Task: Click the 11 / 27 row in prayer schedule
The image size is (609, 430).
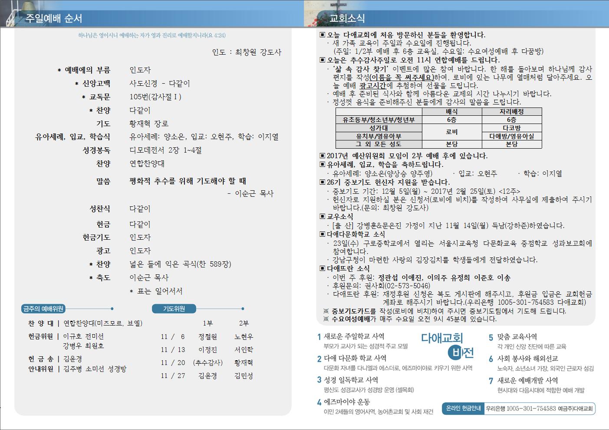Action: point(173,376)
